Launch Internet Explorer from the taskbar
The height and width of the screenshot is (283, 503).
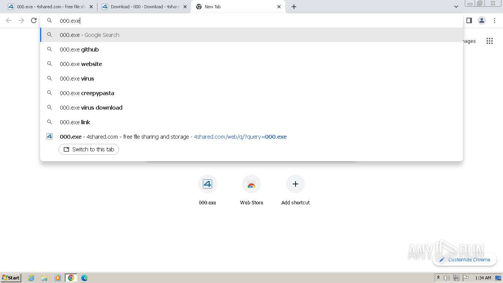coord(31,278)
